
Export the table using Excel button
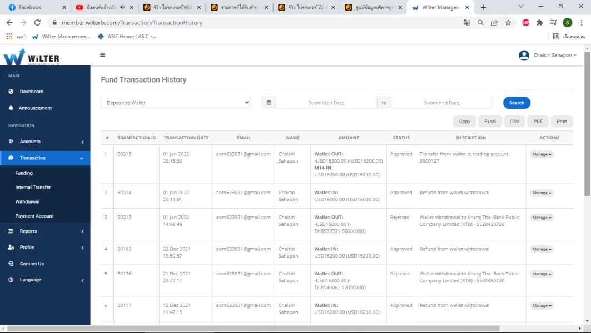click(x=490, y=122)
